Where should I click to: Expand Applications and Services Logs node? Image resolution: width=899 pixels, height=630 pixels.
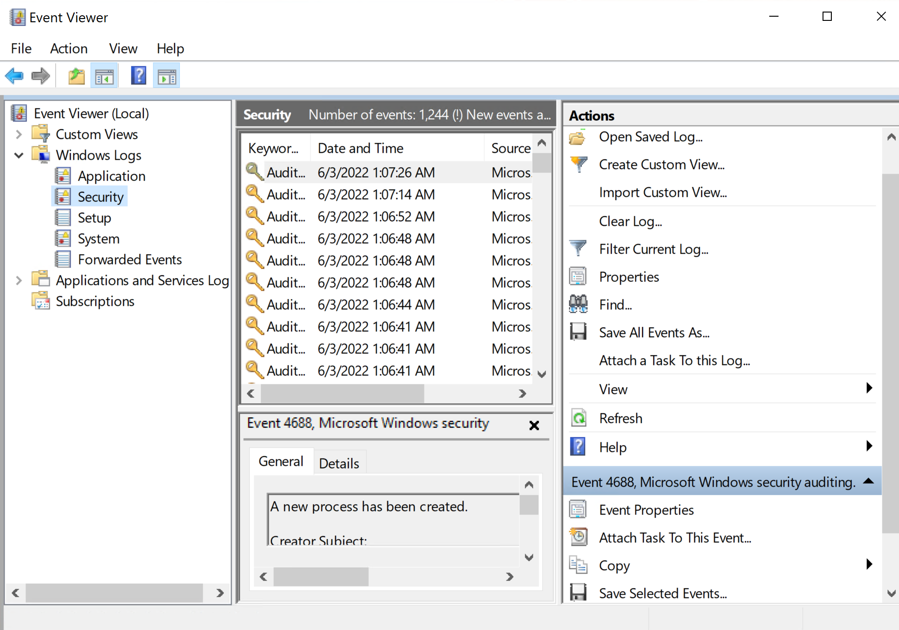[x=19, y=280]
